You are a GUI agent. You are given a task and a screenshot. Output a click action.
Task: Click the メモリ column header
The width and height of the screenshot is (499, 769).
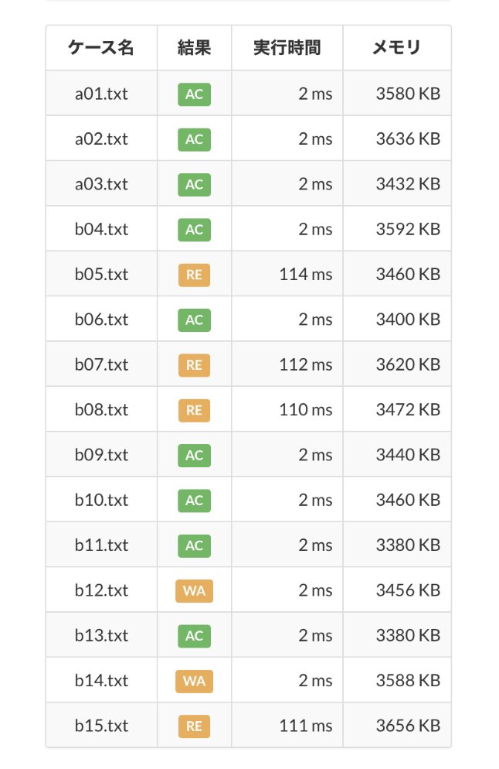coord(397,47)
